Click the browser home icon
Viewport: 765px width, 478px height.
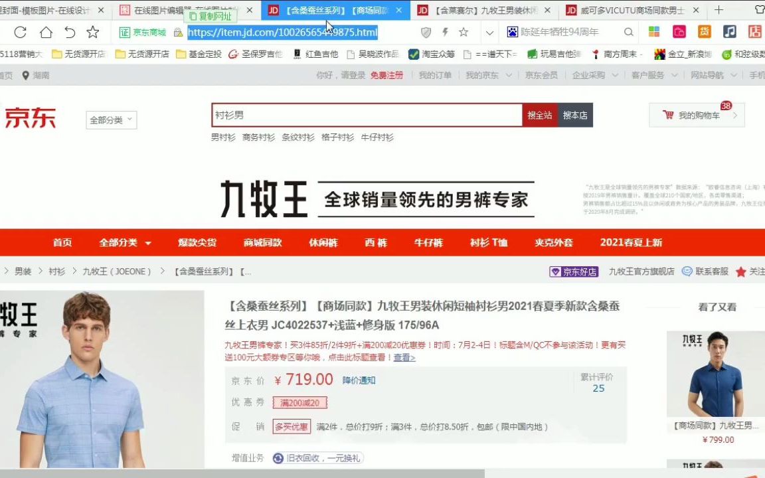point(46,31)
